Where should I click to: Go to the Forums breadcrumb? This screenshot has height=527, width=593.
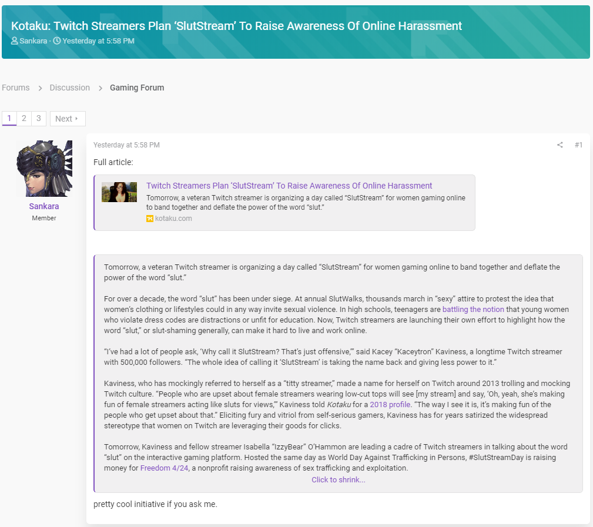pos(15,88)
